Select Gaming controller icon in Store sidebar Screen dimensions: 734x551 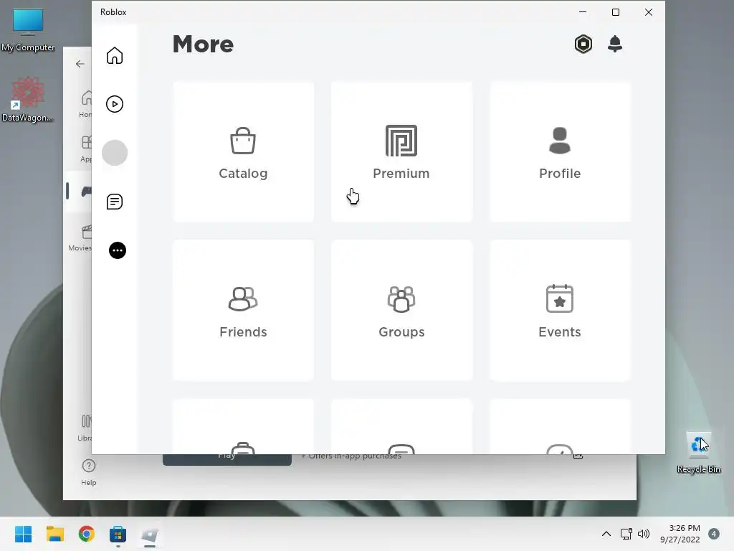point(87,191)
